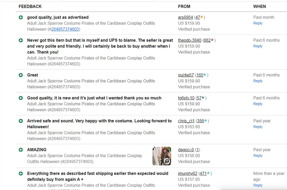Open quirke57's profile link

pos(186,75)
